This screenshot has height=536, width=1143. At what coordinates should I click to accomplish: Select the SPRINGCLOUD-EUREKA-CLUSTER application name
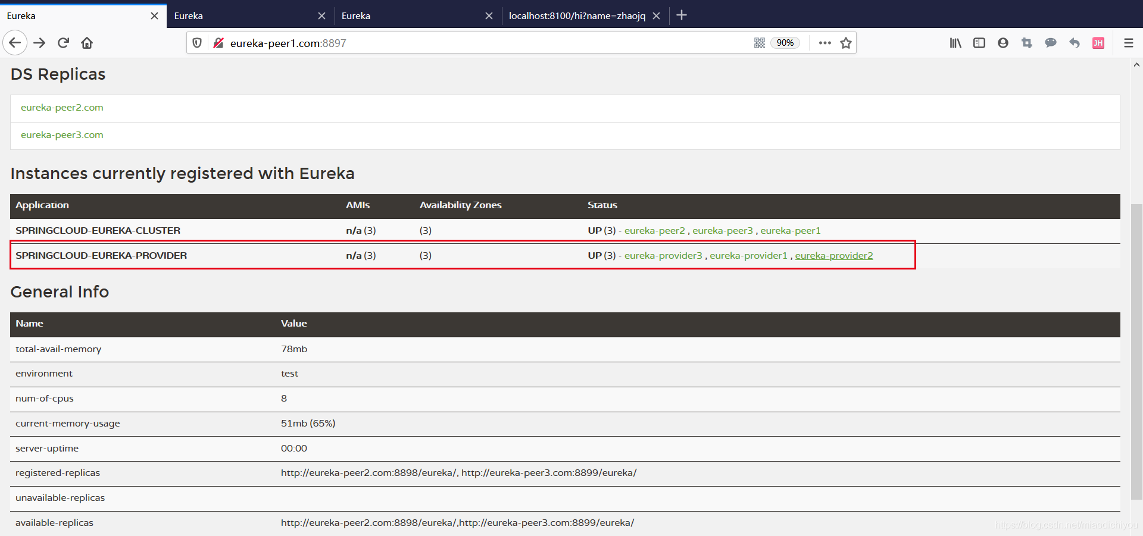(98, 231)
